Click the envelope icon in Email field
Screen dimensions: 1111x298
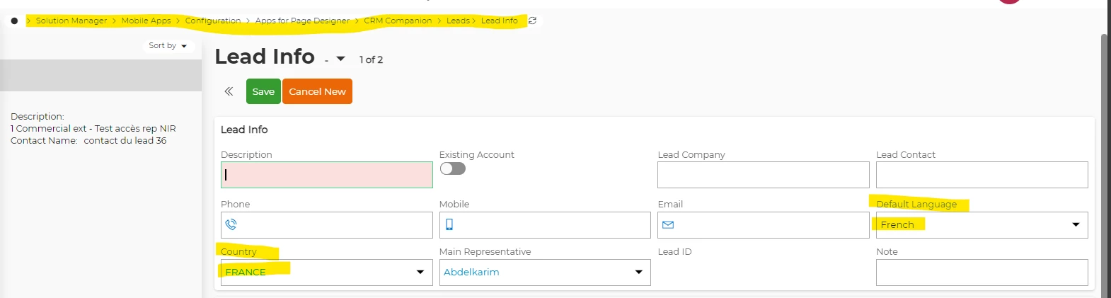(x=668, y=224)
